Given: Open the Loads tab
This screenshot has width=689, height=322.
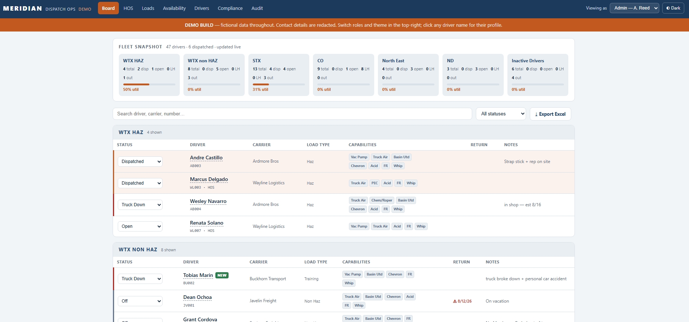Looking at the screenshot, I should tap(148, 8).
